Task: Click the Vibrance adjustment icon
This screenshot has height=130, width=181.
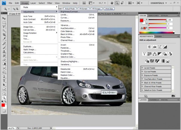Action: click(x=144, y=54)
